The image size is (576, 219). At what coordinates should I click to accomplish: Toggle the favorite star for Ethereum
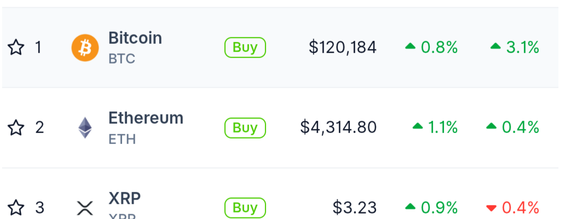pos(16,128)
